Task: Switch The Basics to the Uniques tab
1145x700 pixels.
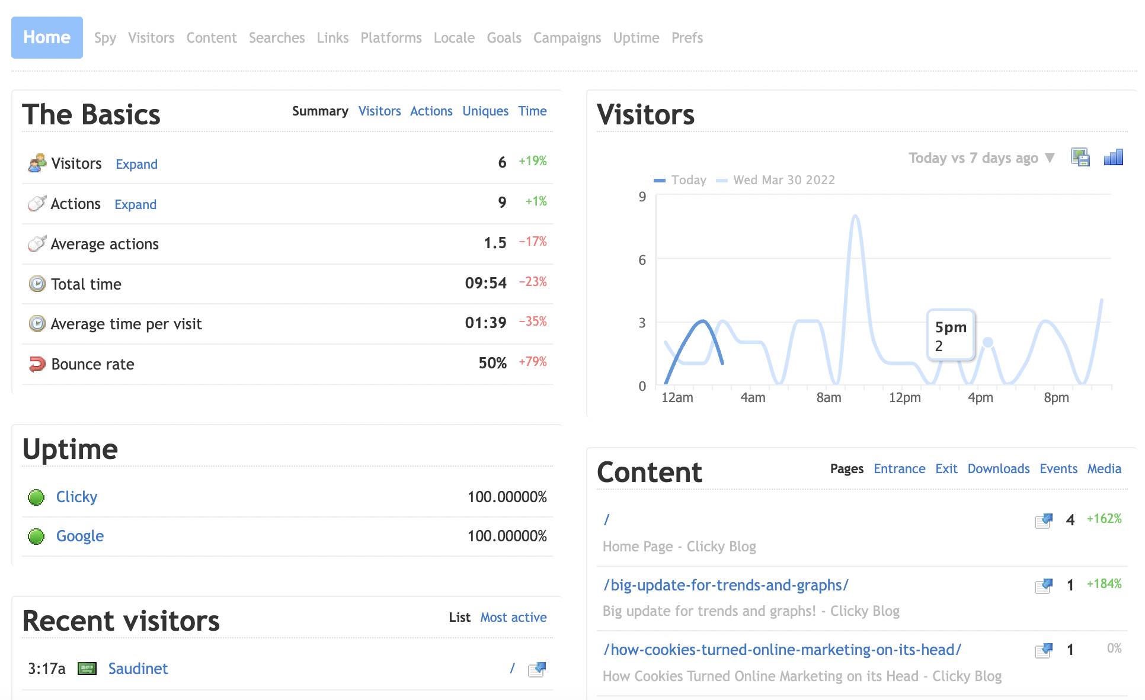Action: [x=485, y=111]
